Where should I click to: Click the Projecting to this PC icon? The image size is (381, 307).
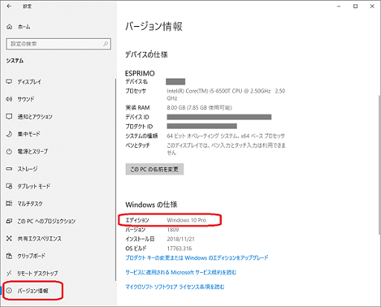pos(9,221)
